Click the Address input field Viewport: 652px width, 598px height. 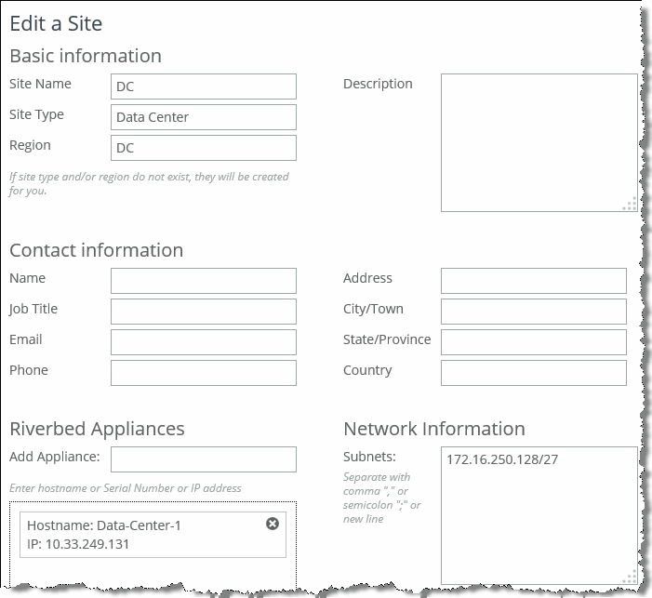tap(533, 281)
